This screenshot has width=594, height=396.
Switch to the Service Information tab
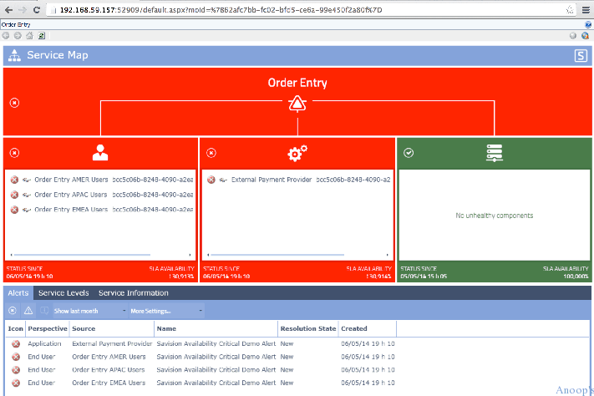[134, 293]
